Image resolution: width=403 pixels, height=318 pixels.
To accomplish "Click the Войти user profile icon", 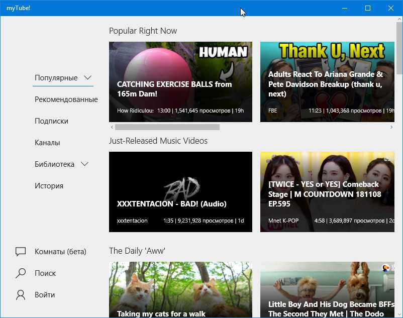I will [x=21, y=295].
